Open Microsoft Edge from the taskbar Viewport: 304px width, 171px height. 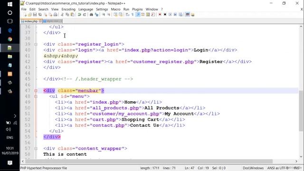10,30
